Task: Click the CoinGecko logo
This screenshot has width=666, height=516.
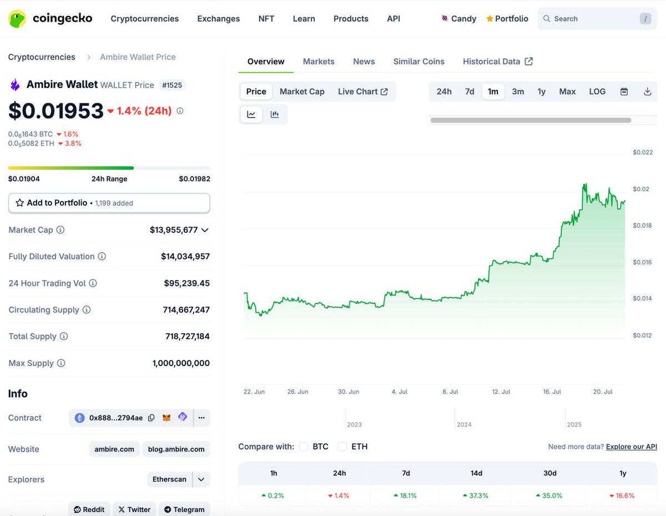Action: (x=50, y=18)
